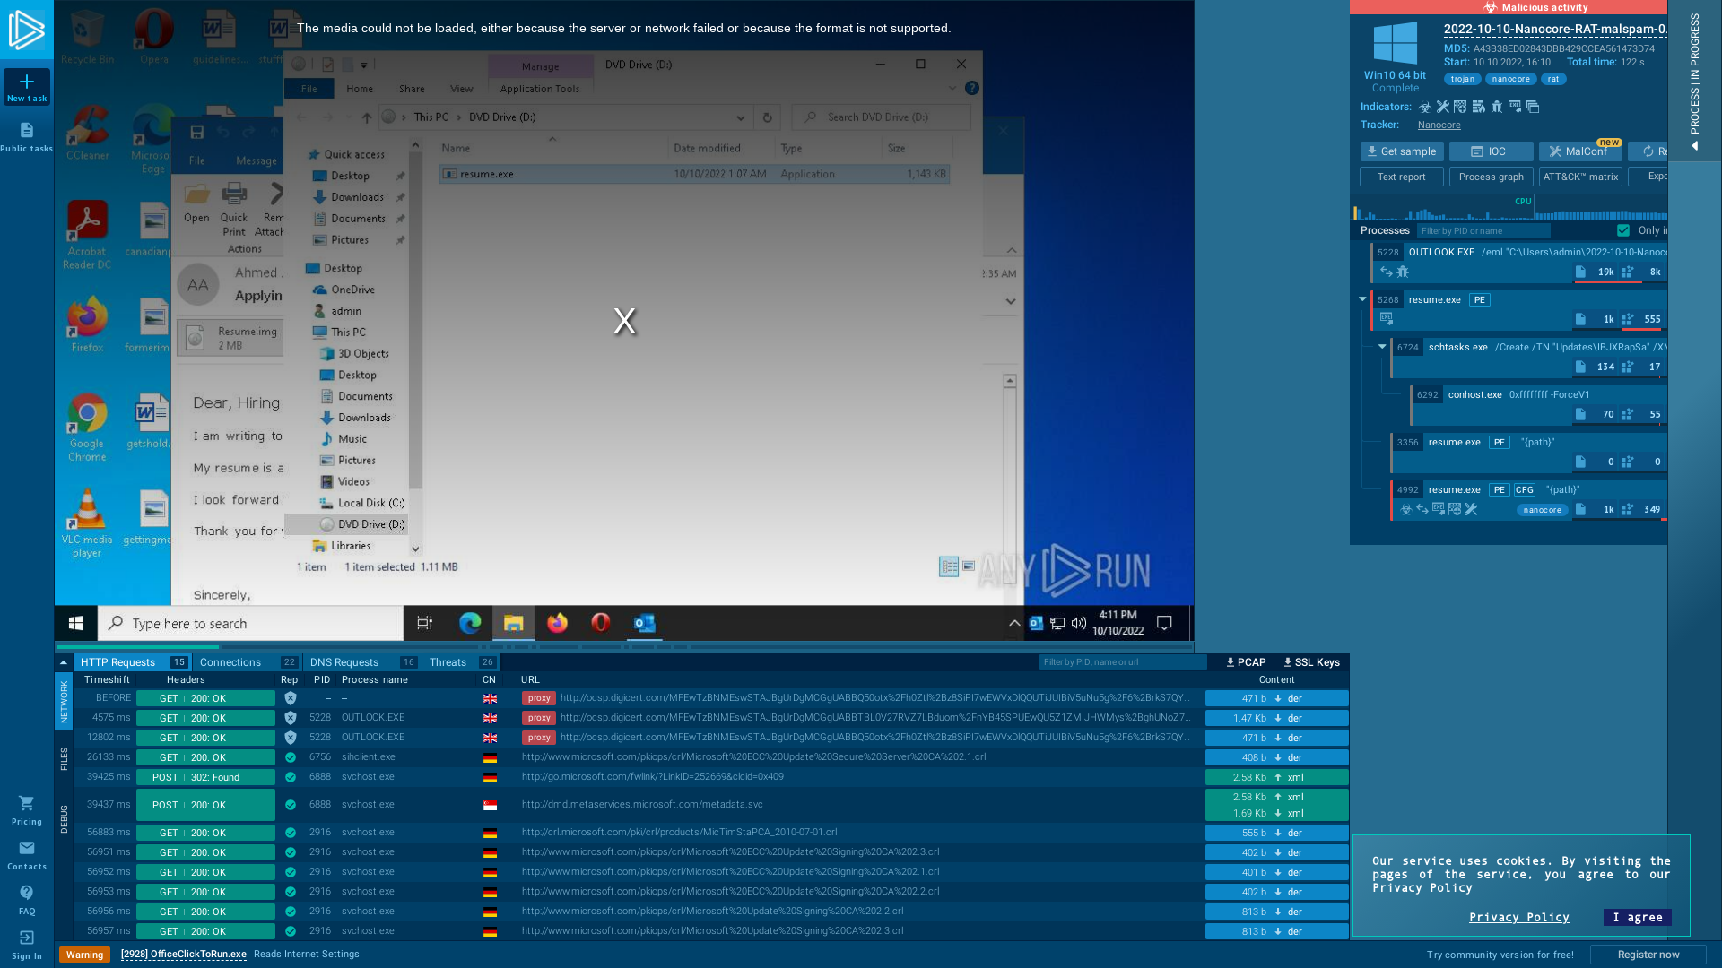Screen dimensions: 1722x968
Task: Switch to the Threats tab
Action: pos(448,661)
